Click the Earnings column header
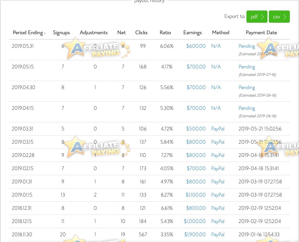Screen dimensions: 299x242 193,33
